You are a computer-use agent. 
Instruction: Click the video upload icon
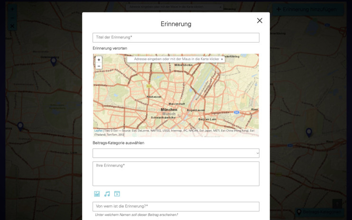(x=117, y=194)
